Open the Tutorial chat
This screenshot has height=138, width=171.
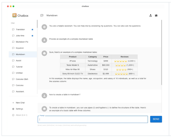[23, 67]
